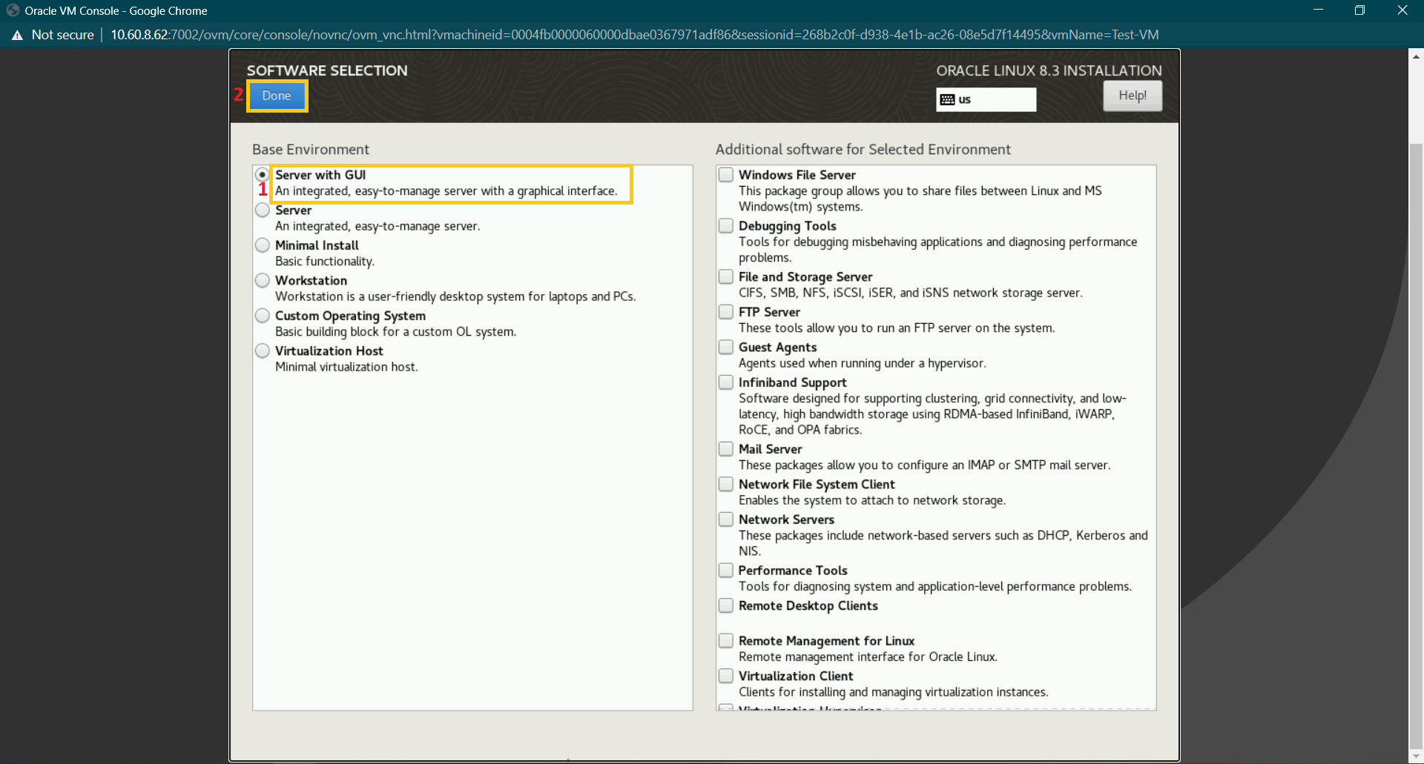Image resolution: width=1424 pixels, height=764 pixels.
Task: Click the 'Workstation is a user-friendly desktop' description
Action: (455, 296)
